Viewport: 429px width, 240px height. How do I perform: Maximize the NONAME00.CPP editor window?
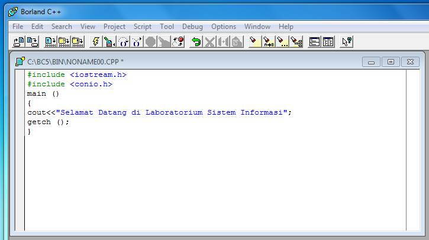click(x=391, y=62)
